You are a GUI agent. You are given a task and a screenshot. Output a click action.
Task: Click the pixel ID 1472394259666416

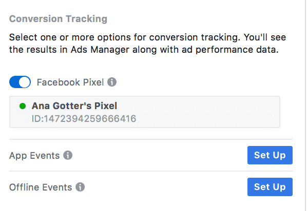pyautogui.click(x=84, y=119)
